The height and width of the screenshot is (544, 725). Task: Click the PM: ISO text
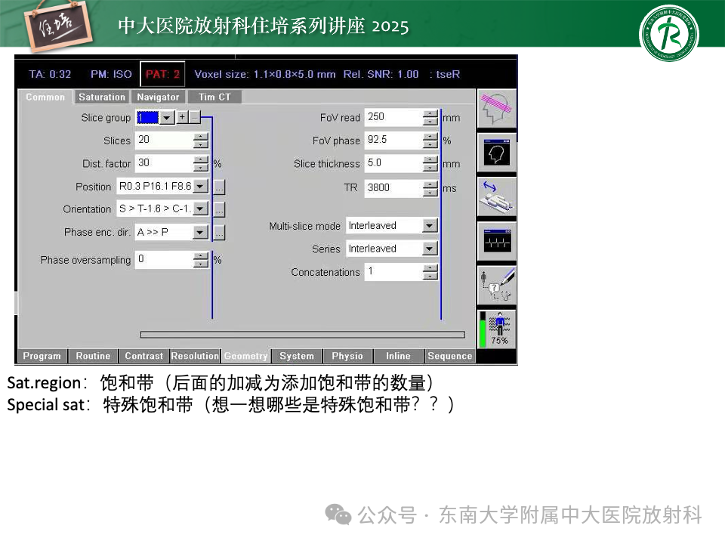[112, 74]
